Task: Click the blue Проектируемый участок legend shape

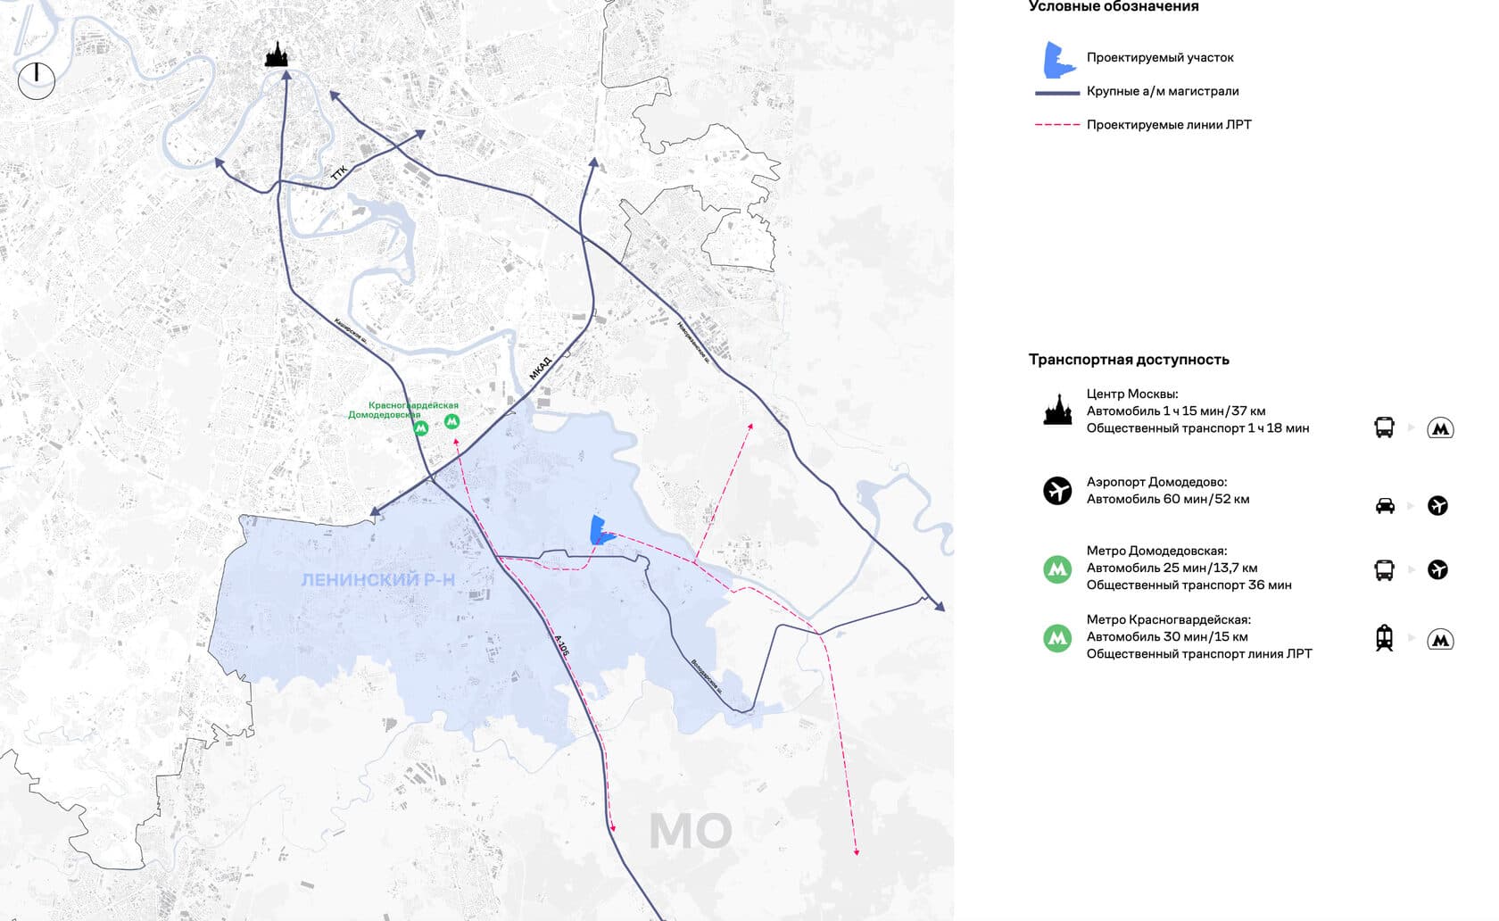Action: (1058, 60)
